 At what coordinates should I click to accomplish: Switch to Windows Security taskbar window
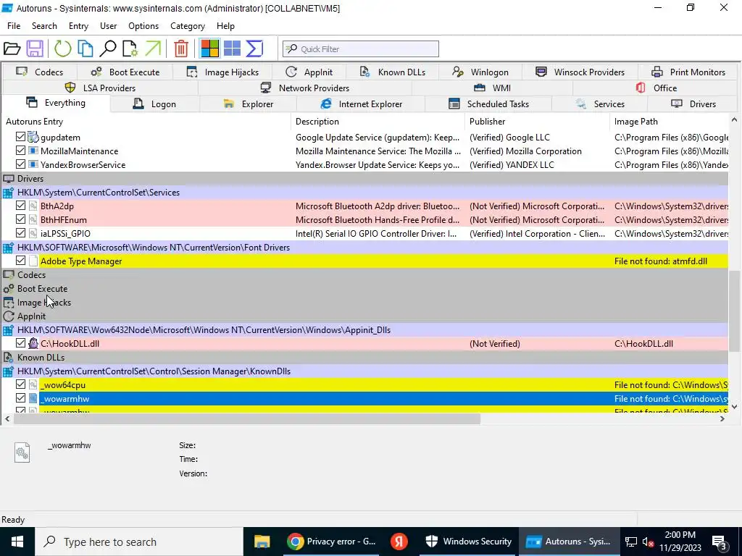coord(469,542)
